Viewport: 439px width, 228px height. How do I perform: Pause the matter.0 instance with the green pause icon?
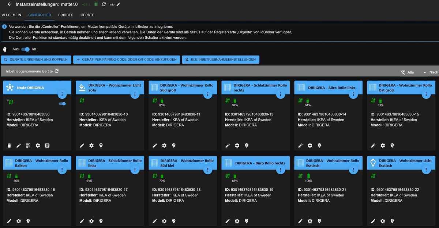[x=96, y=4]
